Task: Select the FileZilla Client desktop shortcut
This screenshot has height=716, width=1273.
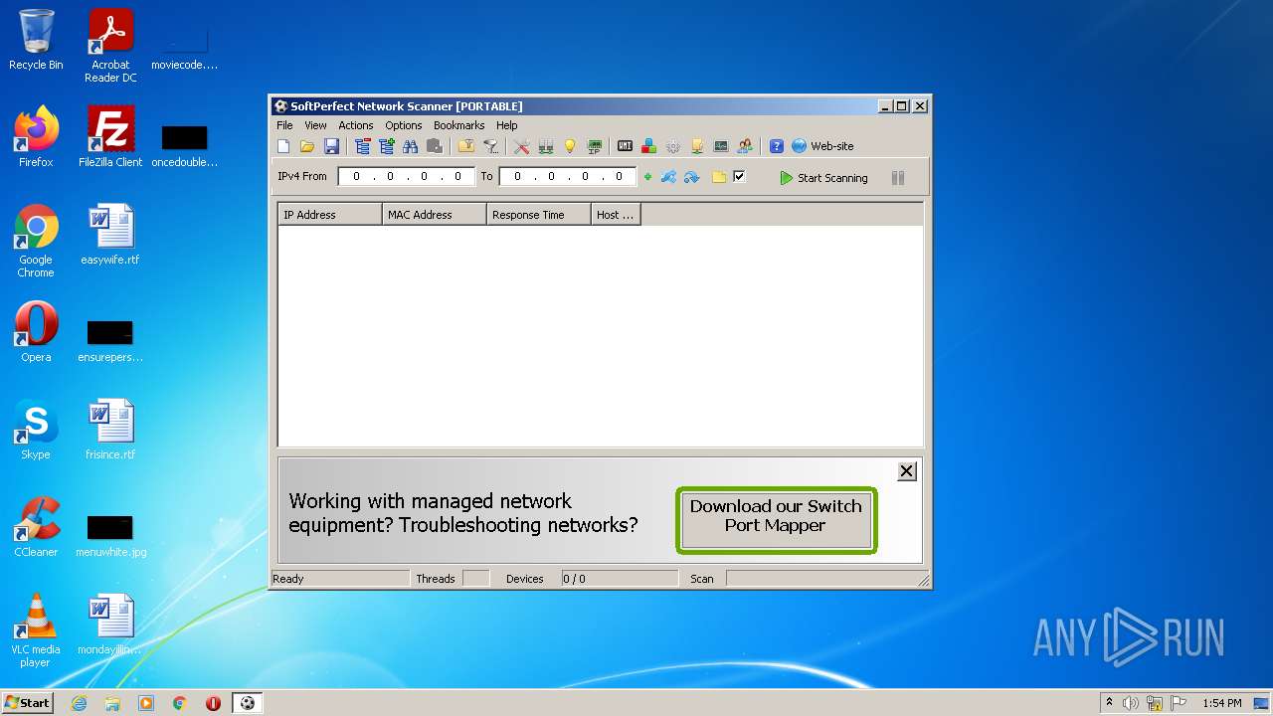Action: [x=110, y=136]
